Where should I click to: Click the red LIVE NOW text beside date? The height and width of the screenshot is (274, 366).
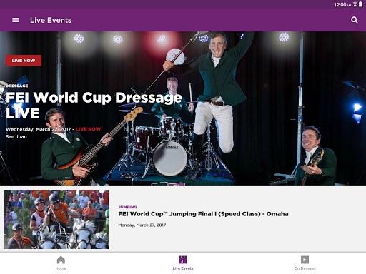pos(88,129)
